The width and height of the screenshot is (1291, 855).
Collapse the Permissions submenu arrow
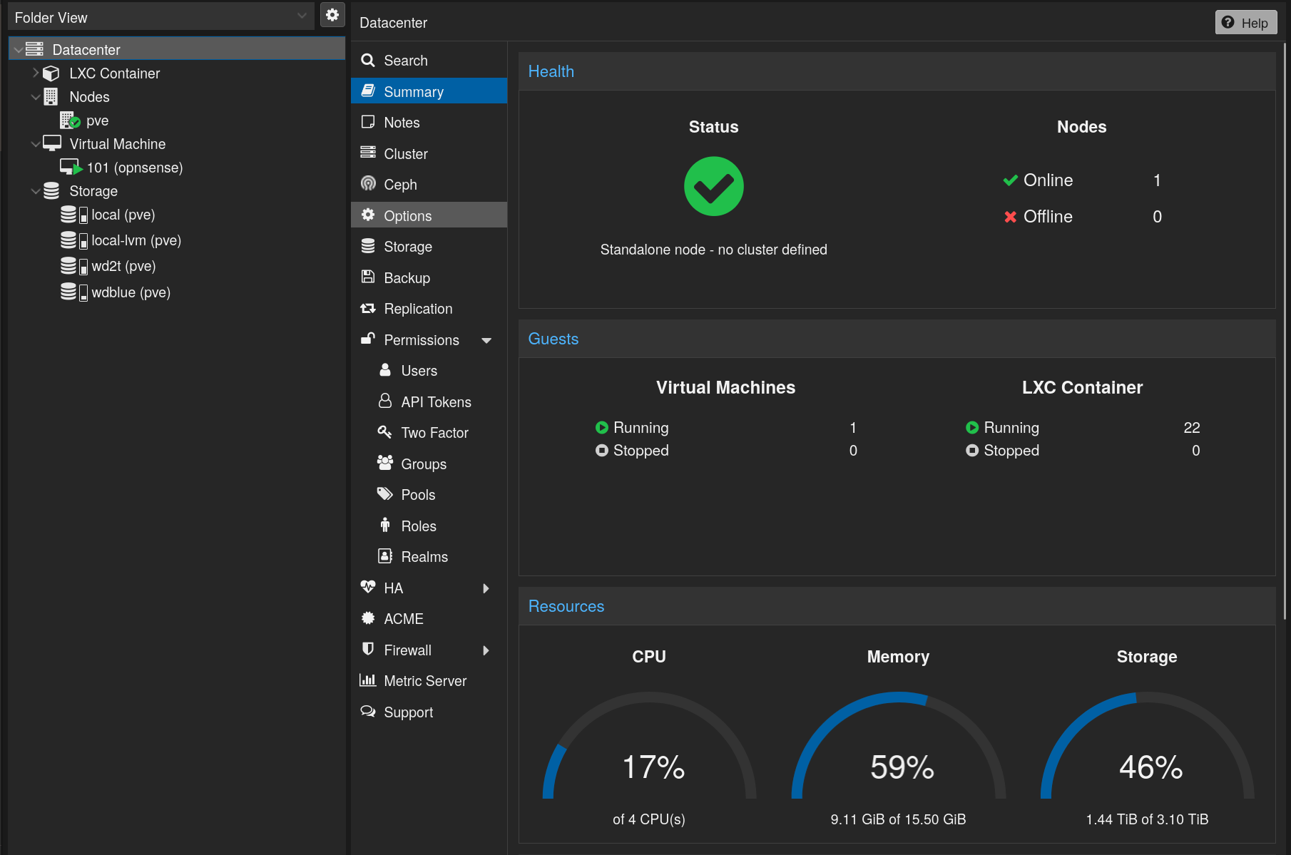[x=486, y=340]
